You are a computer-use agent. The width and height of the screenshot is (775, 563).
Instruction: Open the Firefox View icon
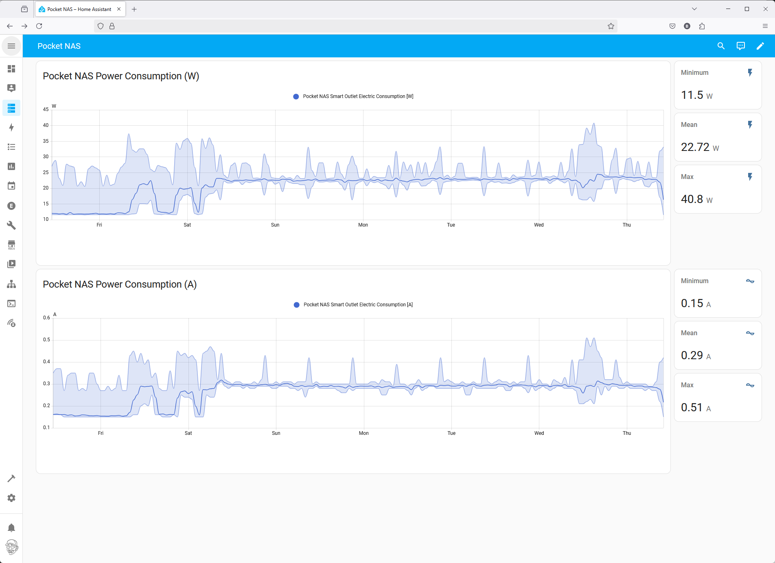pyautogui.click(x=24, y=9)
